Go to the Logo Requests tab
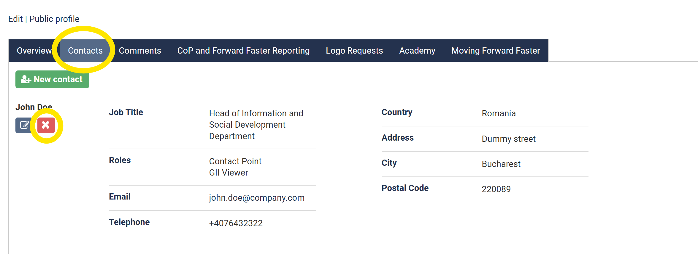This screenshot has width=698, height=254. tap(354, 51)
